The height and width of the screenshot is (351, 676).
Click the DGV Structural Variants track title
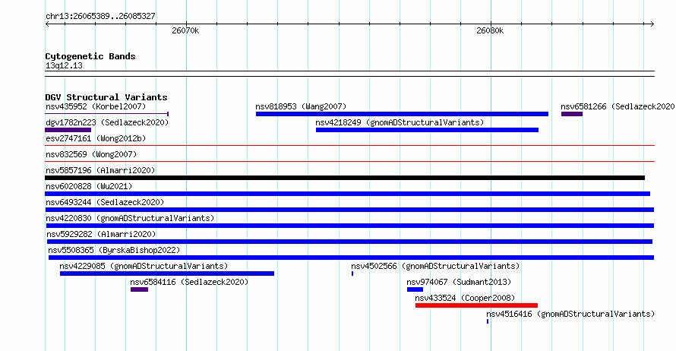pyautogui.click(x=106, y=97)
